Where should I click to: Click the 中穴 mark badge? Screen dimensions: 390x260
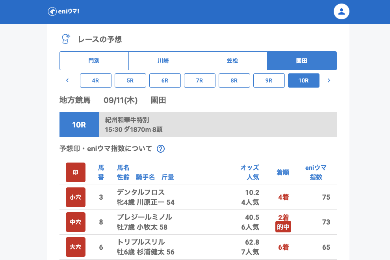(76, 222)
